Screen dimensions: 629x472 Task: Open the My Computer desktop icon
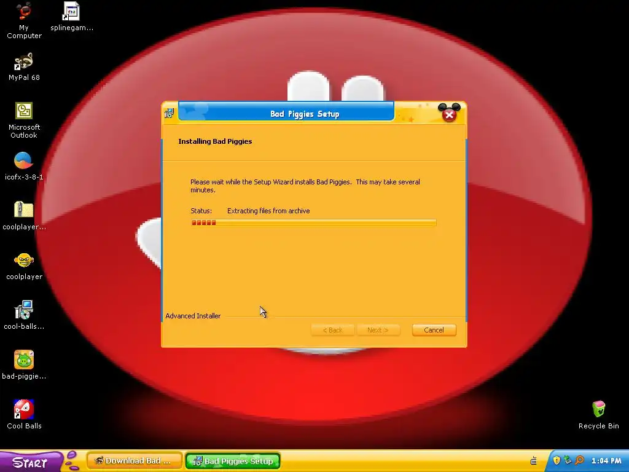pyautogui.click(x=24, y=20)
